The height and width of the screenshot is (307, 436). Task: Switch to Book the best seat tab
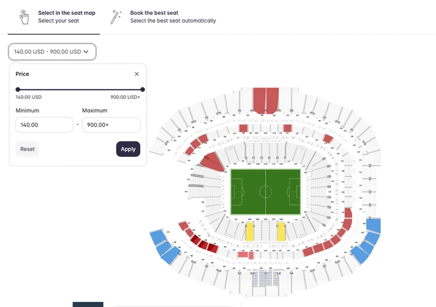pos(172,17)
